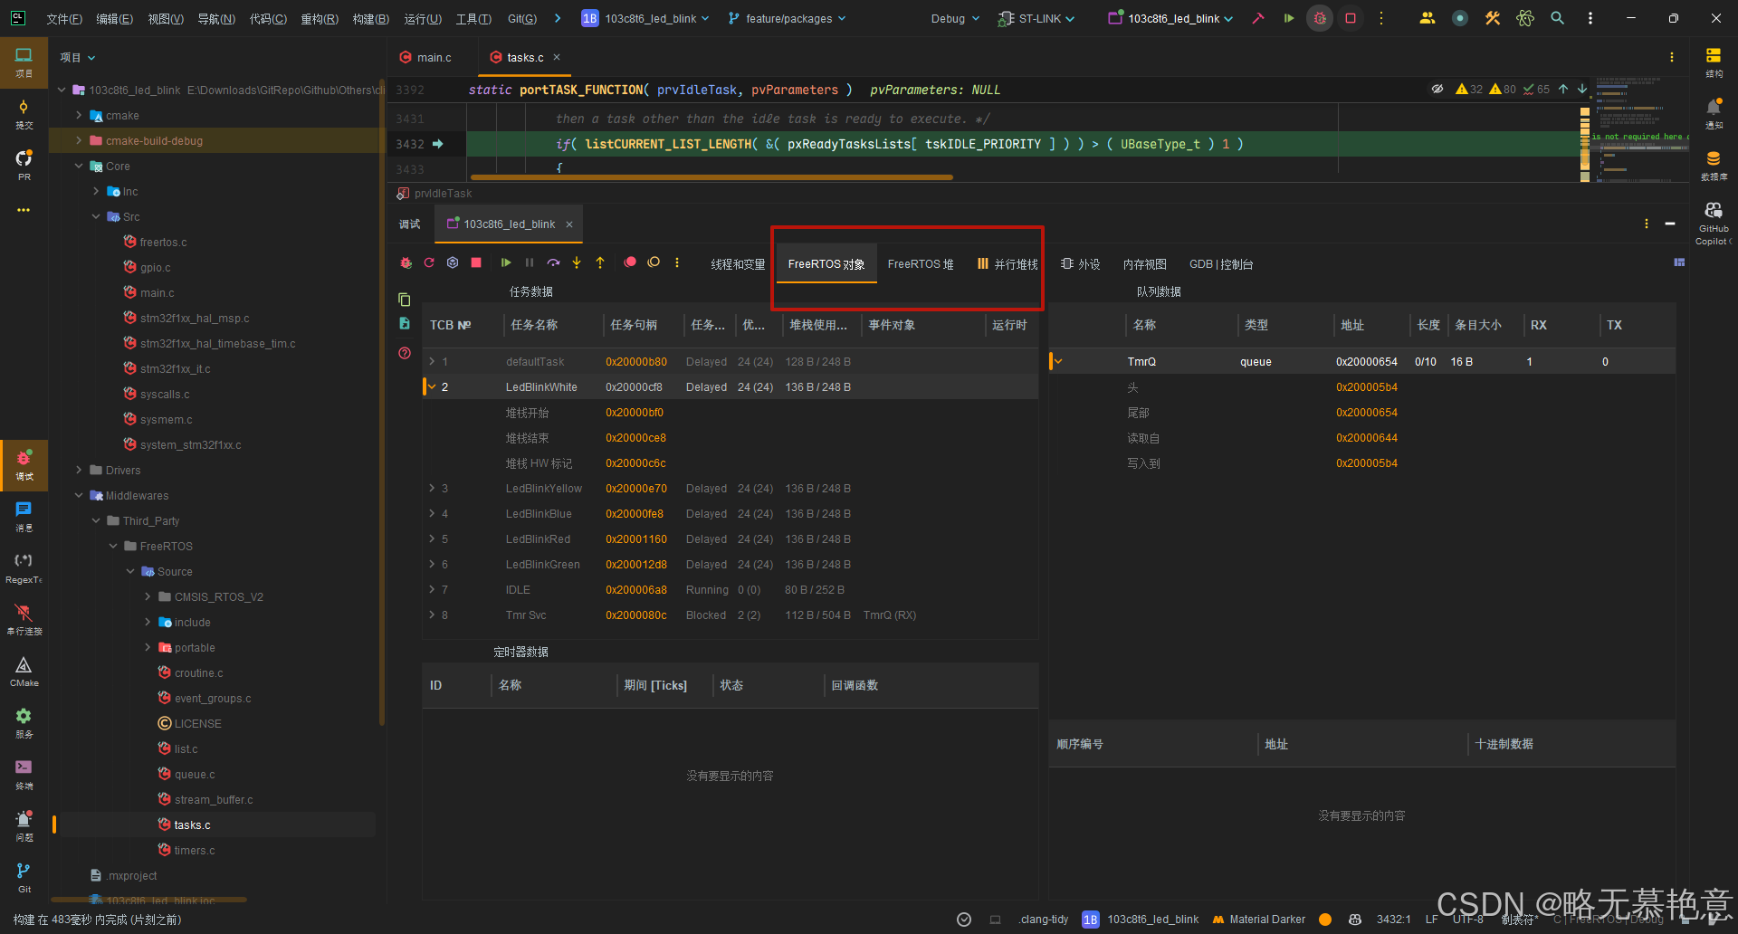Toggle the inspections eye icon in editor
This screenshot has height=934, width=1738.
coord(1437,89)
